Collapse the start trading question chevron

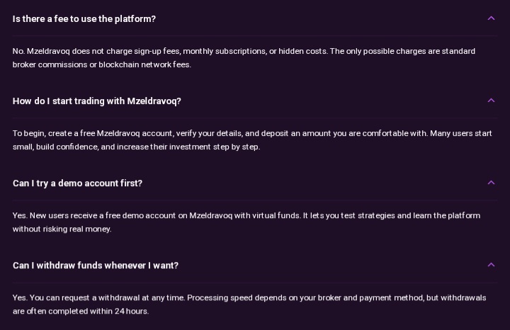[x=491, y=101]
